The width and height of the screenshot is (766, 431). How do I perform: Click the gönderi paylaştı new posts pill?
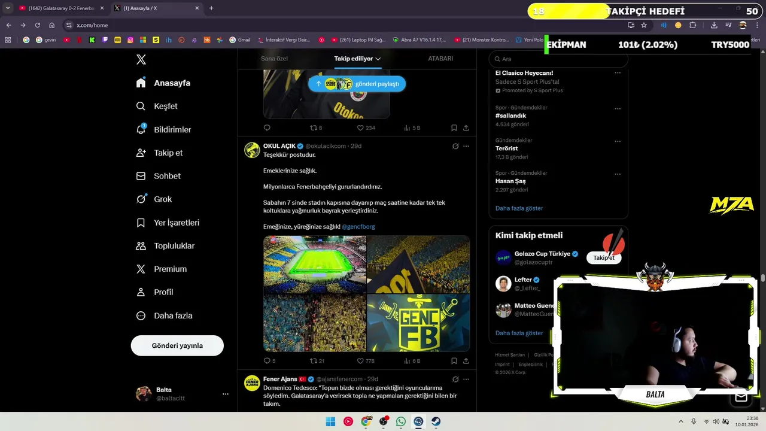[357, 84]
